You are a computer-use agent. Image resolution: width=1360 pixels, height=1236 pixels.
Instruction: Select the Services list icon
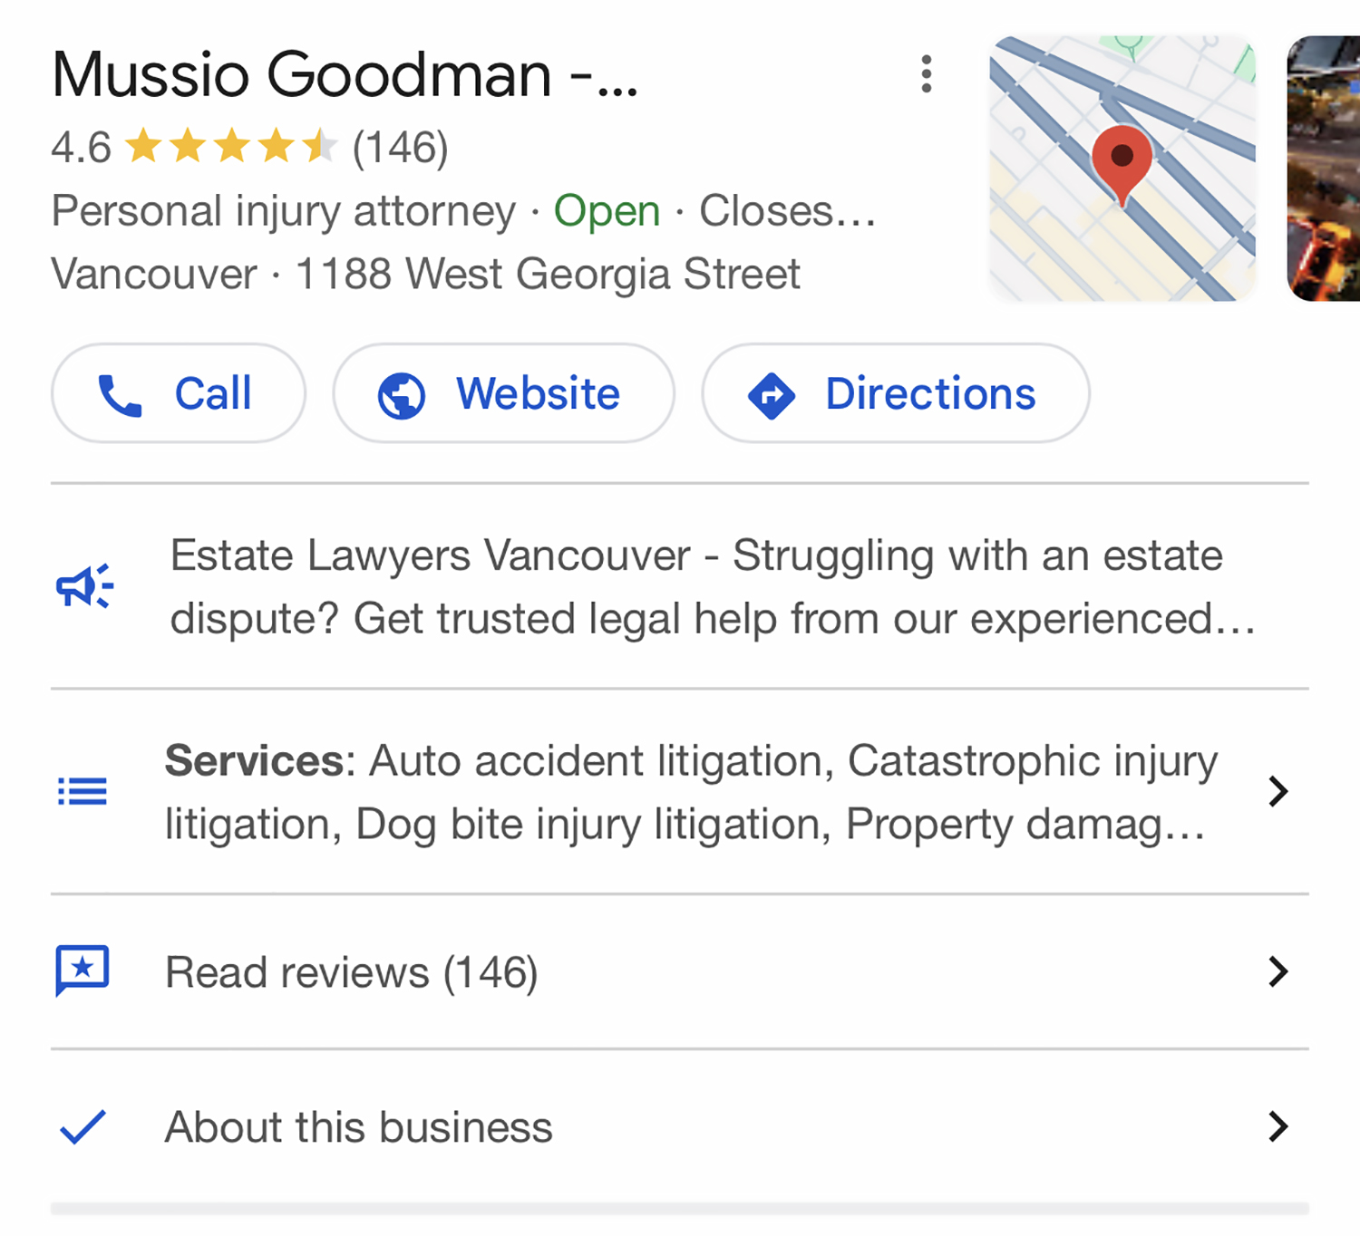pyautogui.click(x=83, y=791)
